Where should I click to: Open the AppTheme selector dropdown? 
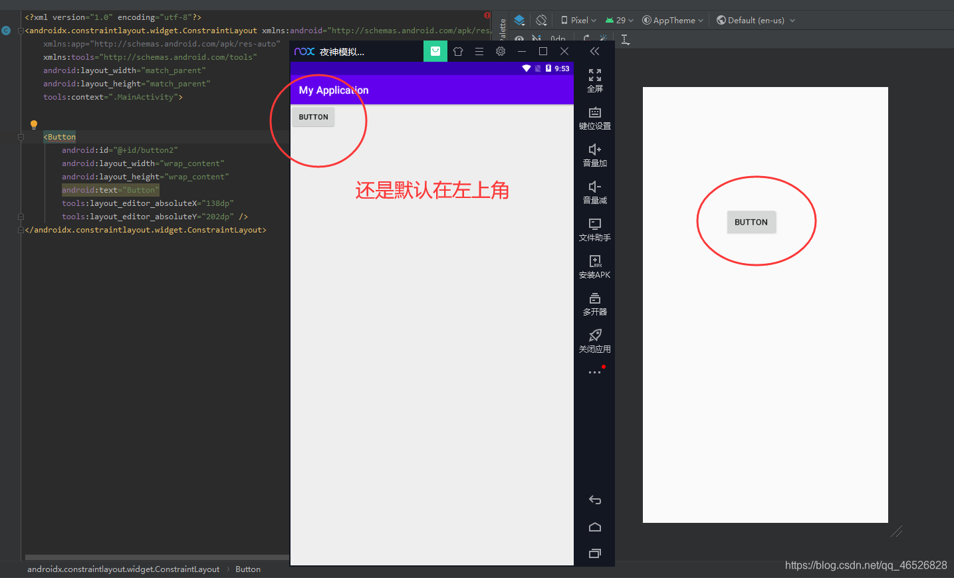click(x=673, y=20)
